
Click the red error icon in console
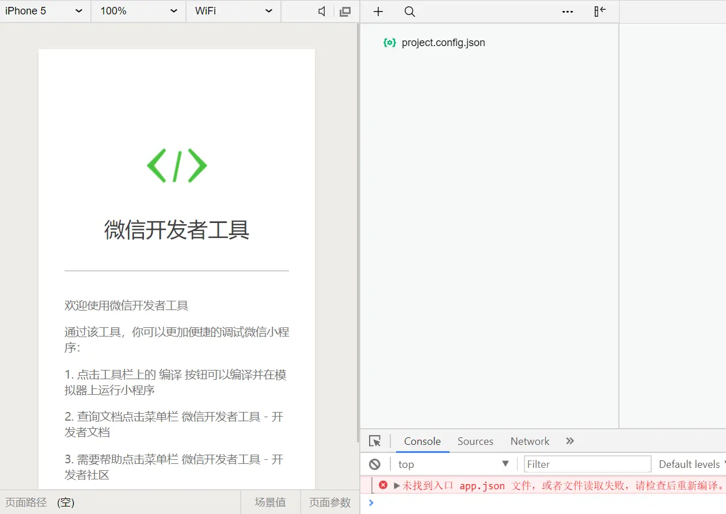(x=383, y=485)
